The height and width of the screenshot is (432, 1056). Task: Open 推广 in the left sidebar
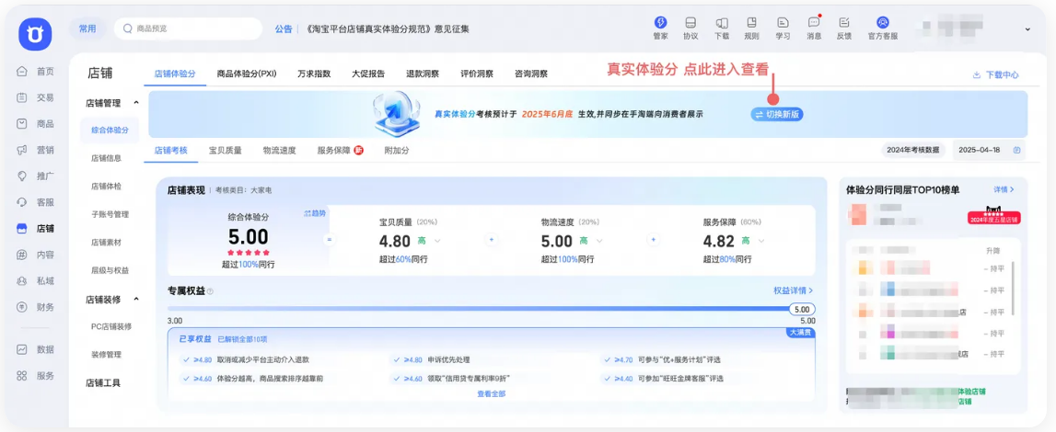click(36, 176)
